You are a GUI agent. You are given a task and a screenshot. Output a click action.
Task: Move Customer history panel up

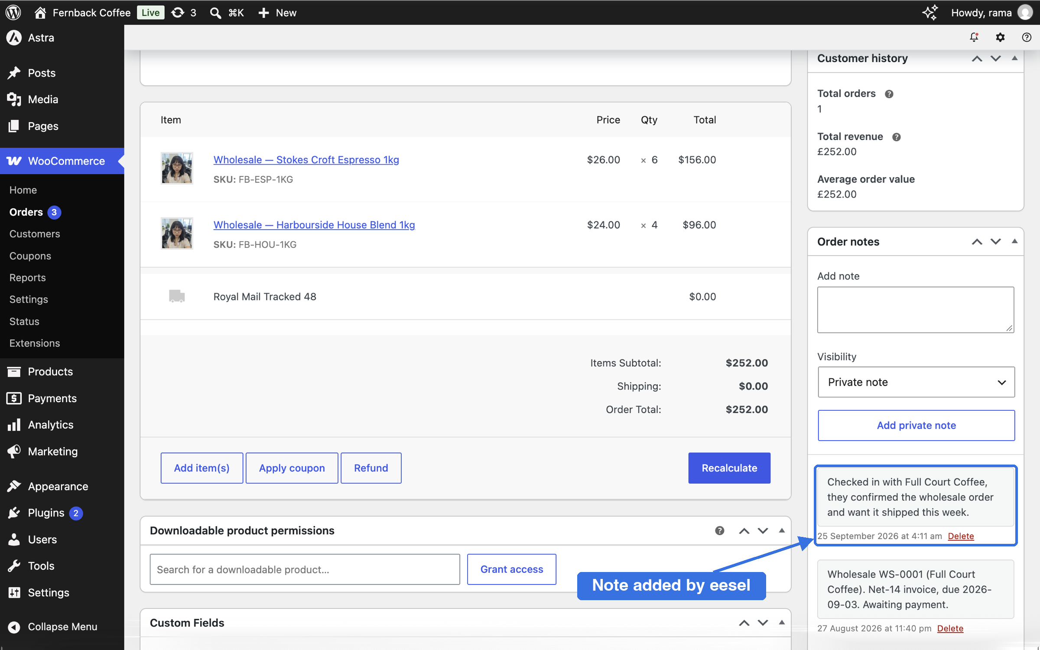[x=977, y=58]
